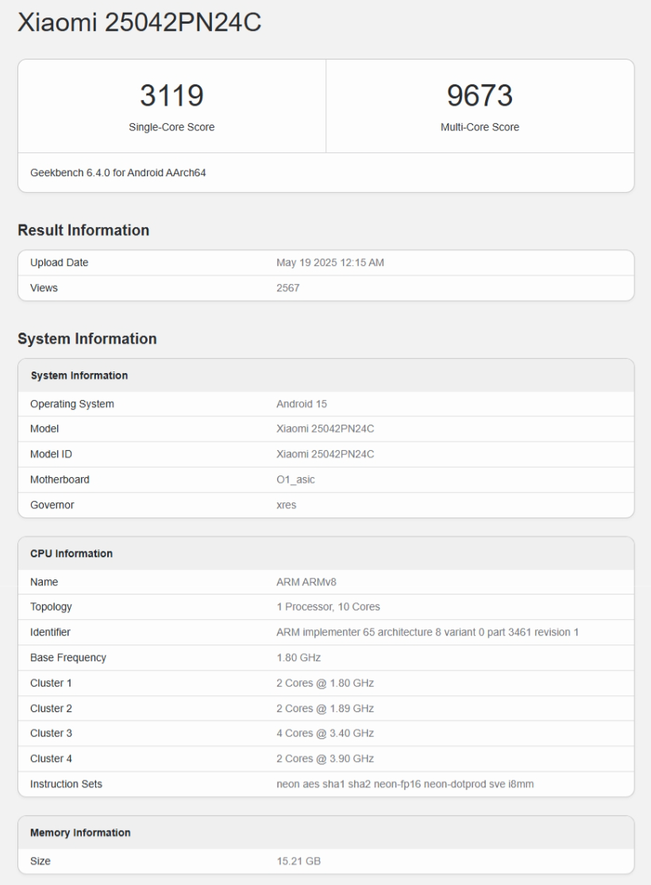Click the 1 Processor, 10 Cores topology value
651x885 pixels.
[328, 607]
